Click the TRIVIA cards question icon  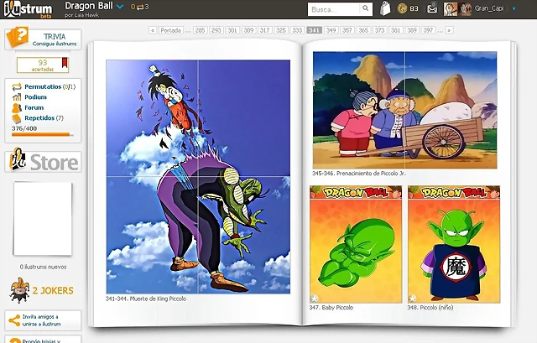(17, 37)
